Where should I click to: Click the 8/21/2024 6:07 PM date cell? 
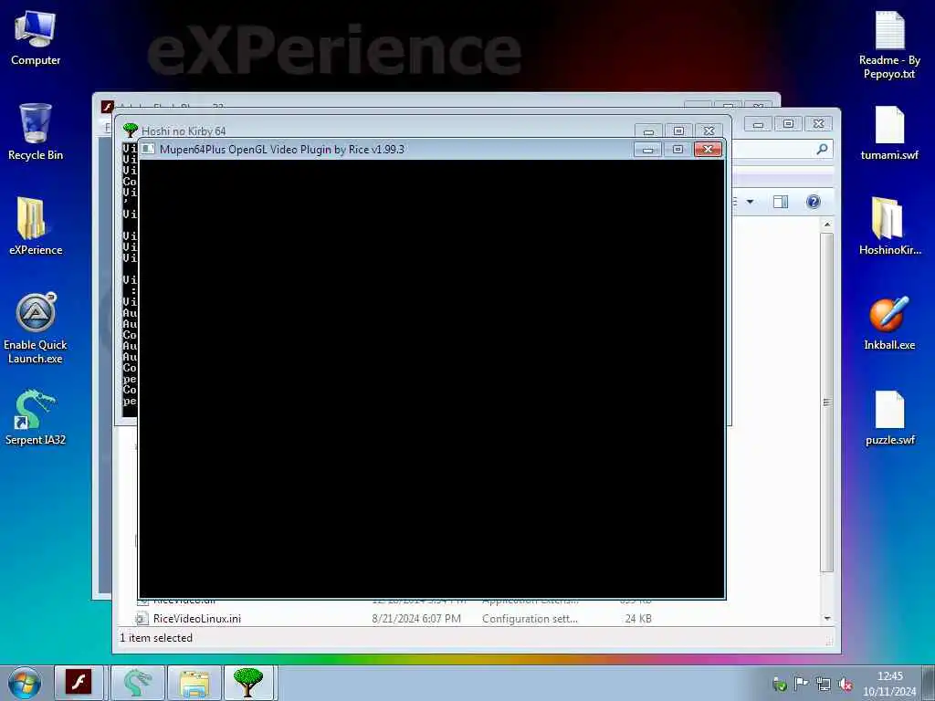pos(416,619)
